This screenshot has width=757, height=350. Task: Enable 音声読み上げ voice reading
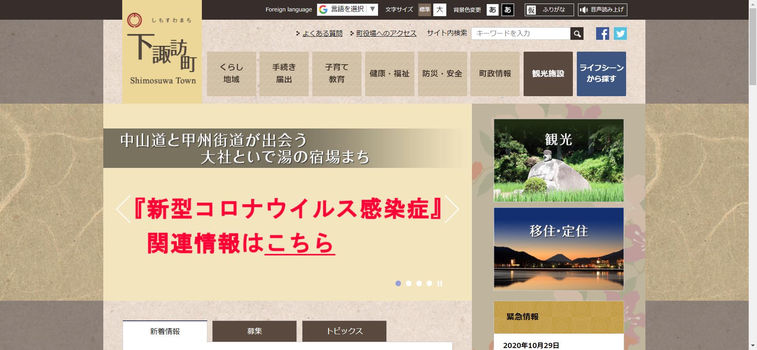(x=602, y=10)
